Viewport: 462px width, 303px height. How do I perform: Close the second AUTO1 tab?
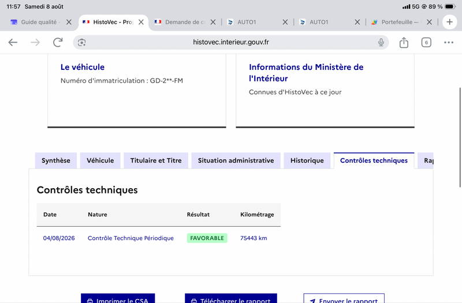click(x=357, y=22)
